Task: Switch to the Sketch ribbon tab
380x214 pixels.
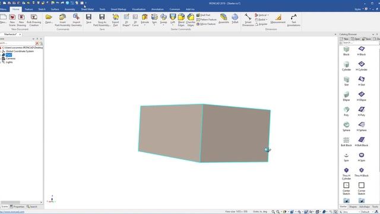Action: (42, 10)
